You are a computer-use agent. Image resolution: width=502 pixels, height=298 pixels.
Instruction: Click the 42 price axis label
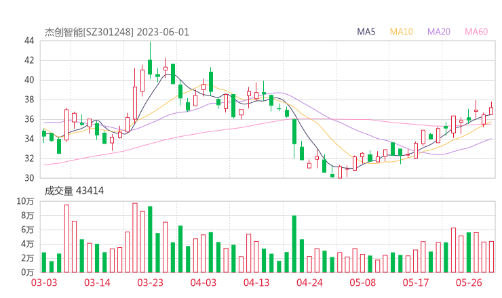pos(29,60)
